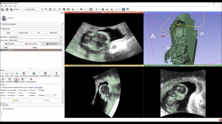222x124 pixels.
Task: Open the module history dropdown
Action: (46, 9)
